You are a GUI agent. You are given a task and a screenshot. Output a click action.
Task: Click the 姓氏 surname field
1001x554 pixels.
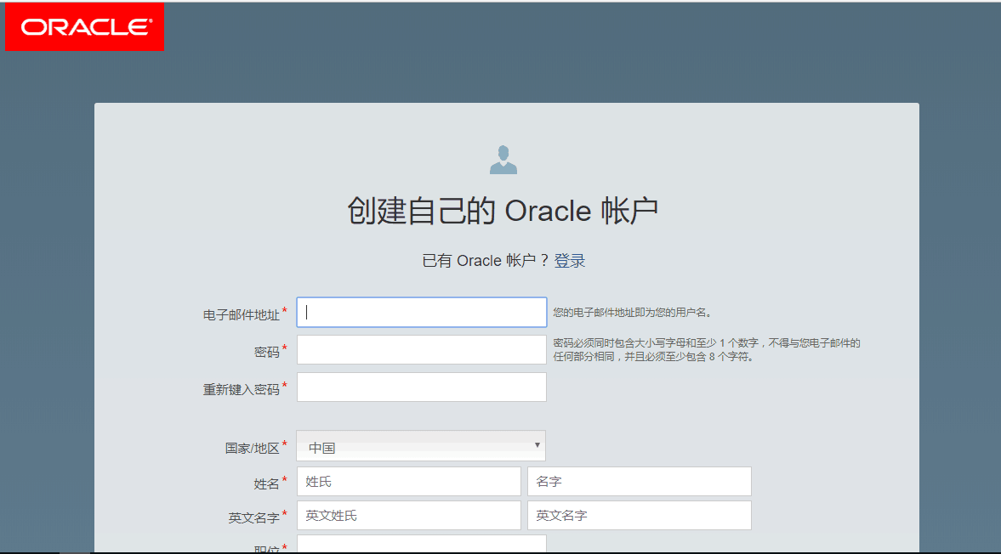[x=408, y=481]
